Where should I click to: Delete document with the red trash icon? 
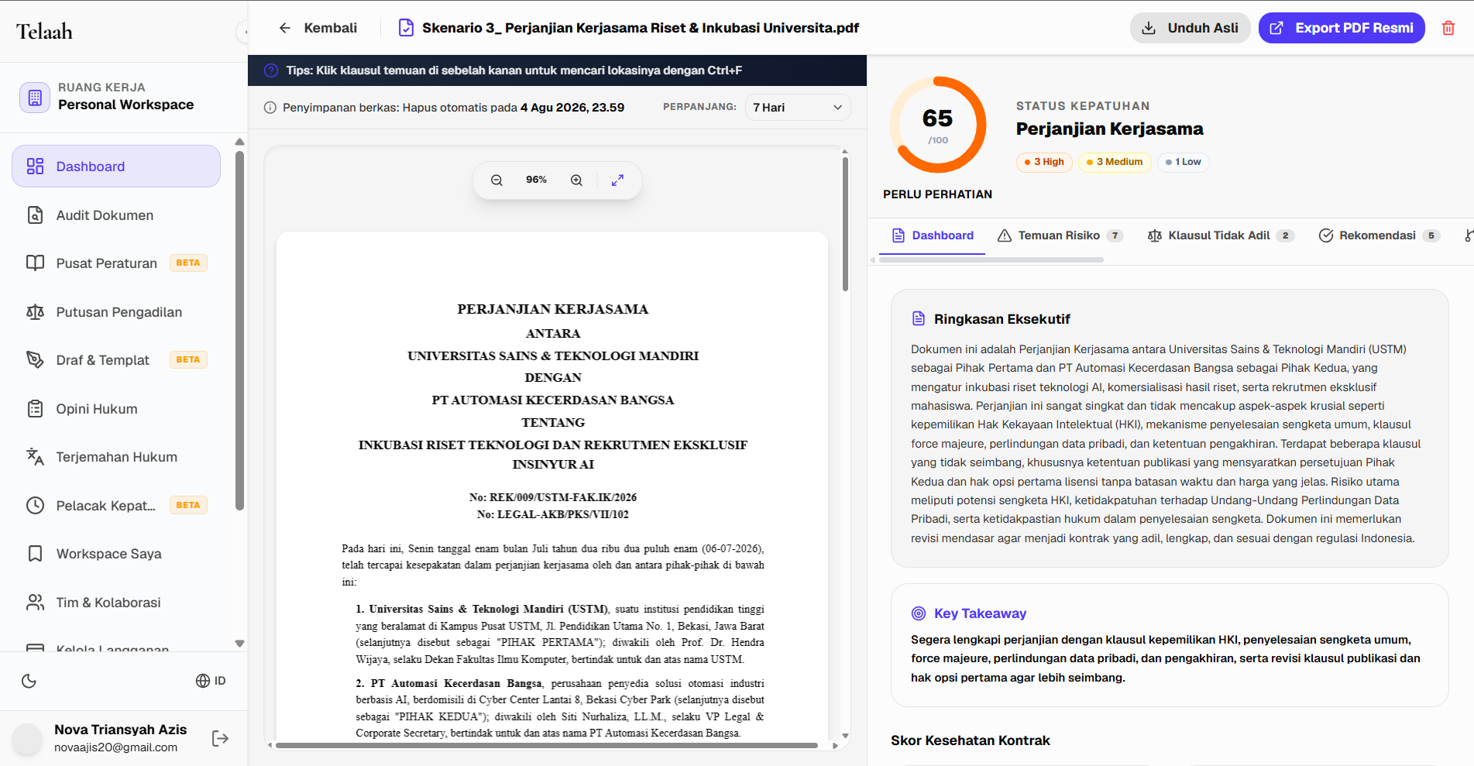(x=1448, y=28)
